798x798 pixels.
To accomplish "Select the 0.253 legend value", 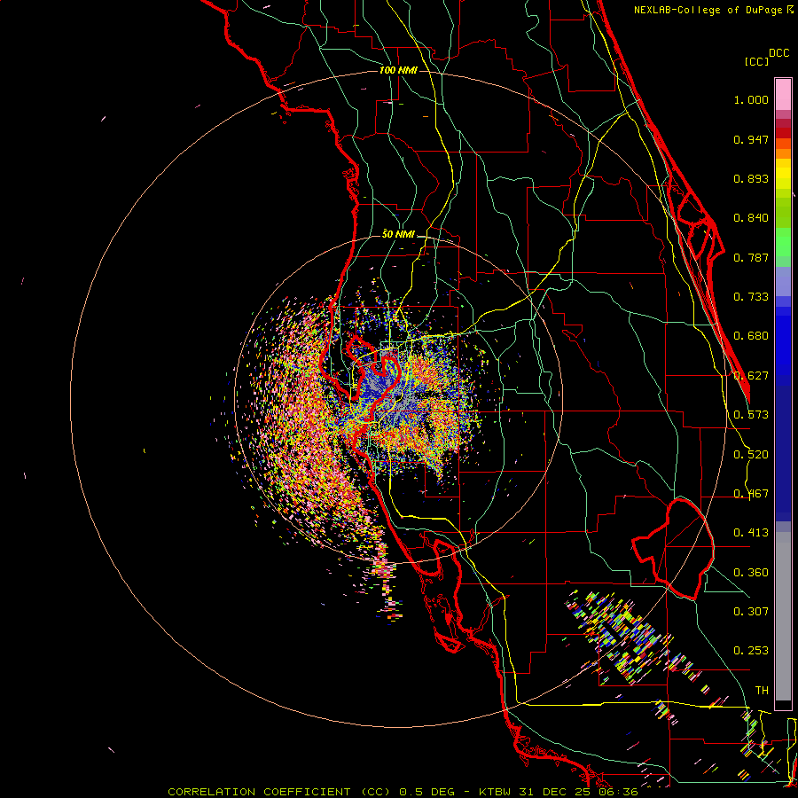I will [751, 651].
